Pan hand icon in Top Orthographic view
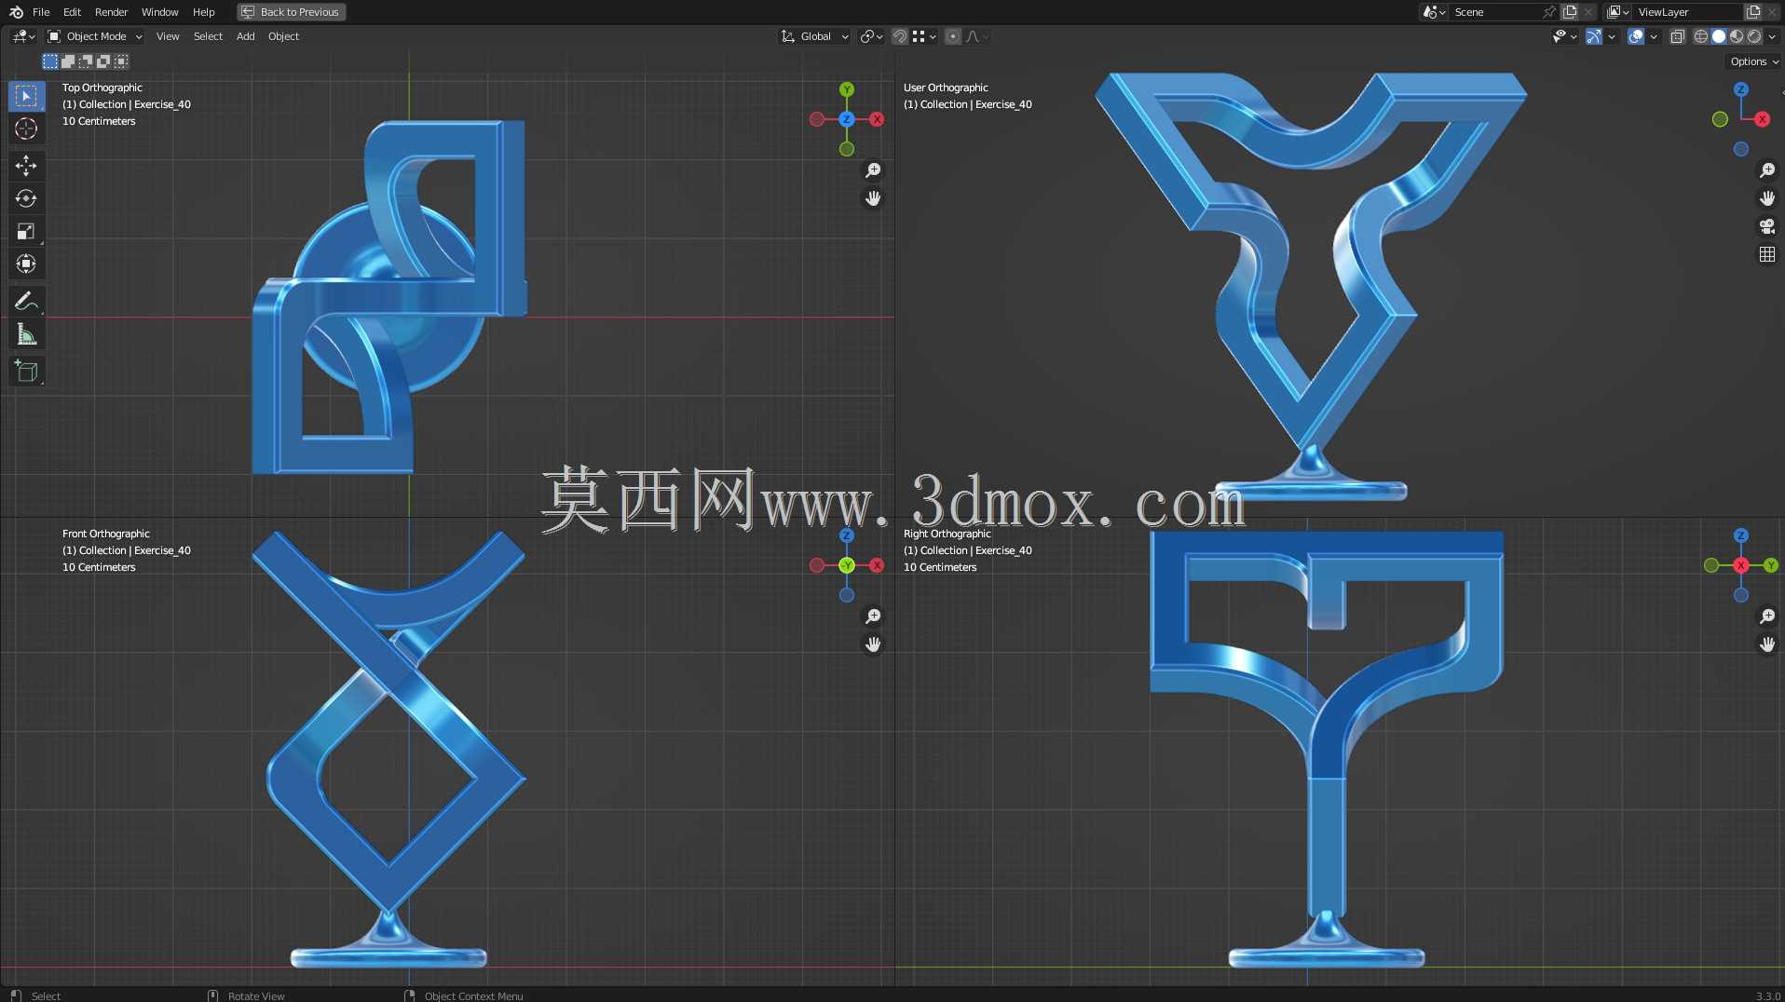This screenshot has width=1785, height=1002. click(873, 198)
